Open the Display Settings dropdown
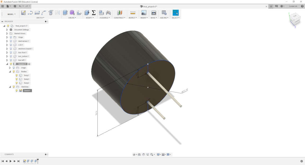The height and width of the screenshot is (165, 305). [159, 154]
